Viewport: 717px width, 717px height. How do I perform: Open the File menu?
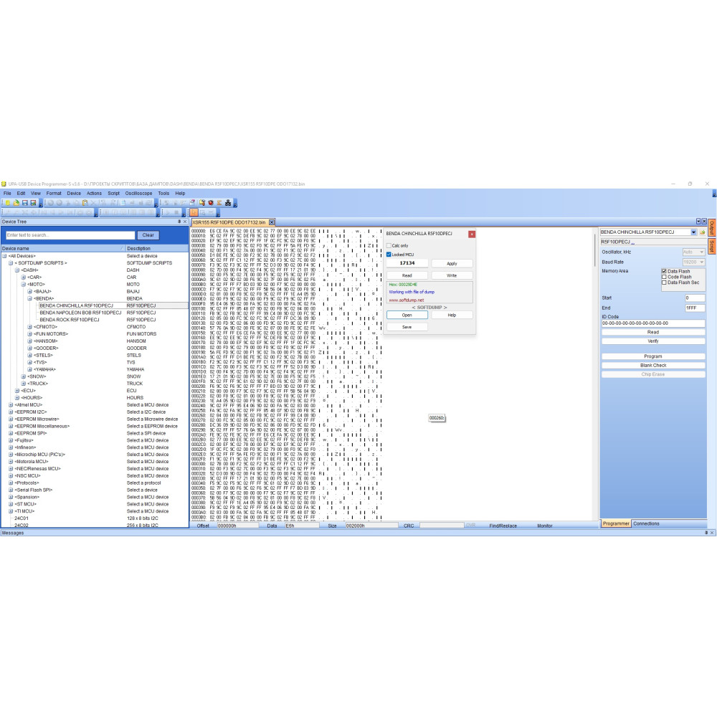click(7, 194)
